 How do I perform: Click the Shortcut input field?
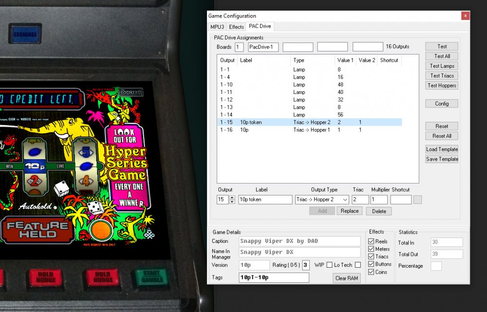click(401, 200)
